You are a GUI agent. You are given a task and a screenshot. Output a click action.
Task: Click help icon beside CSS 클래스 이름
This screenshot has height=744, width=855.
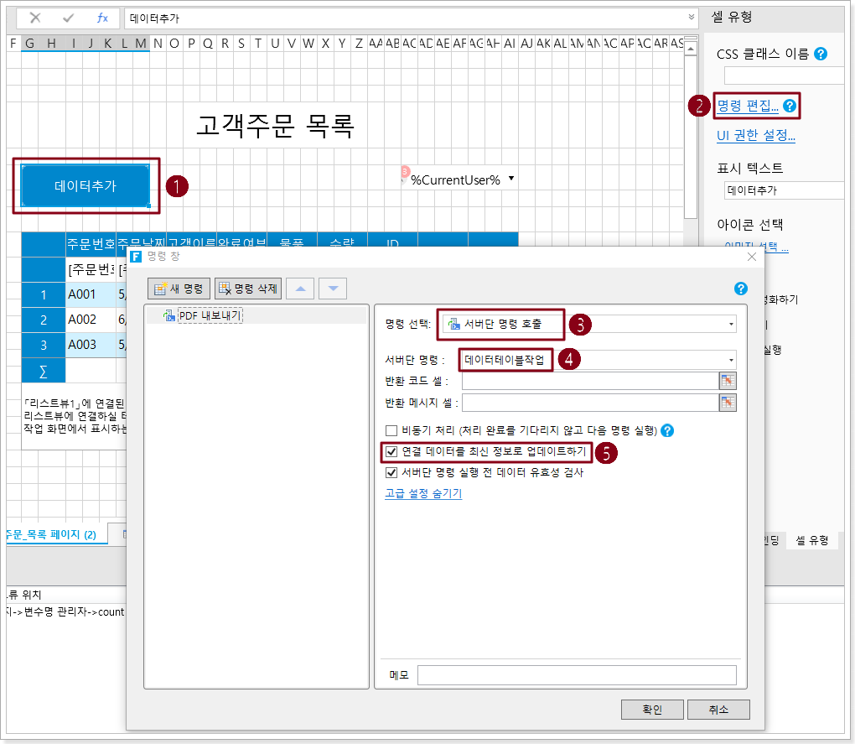coord(821,54)
